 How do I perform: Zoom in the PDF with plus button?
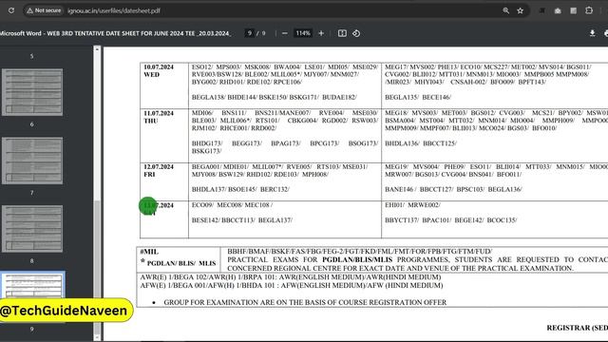point(321,33)
